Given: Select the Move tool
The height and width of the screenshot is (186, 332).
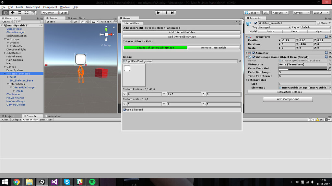Looking at the screenshot, I should 12,12.
